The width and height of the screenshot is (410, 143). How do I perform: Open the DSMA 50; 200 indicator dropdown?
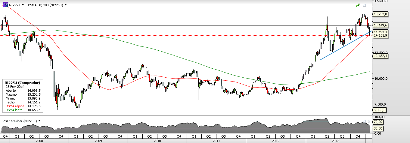pos(66,5)
